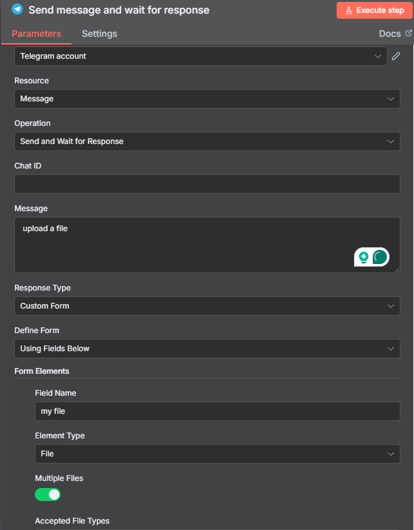Expand the Define Form dropdown
This screenshot has width=414, height=530.
click(207, 349)
